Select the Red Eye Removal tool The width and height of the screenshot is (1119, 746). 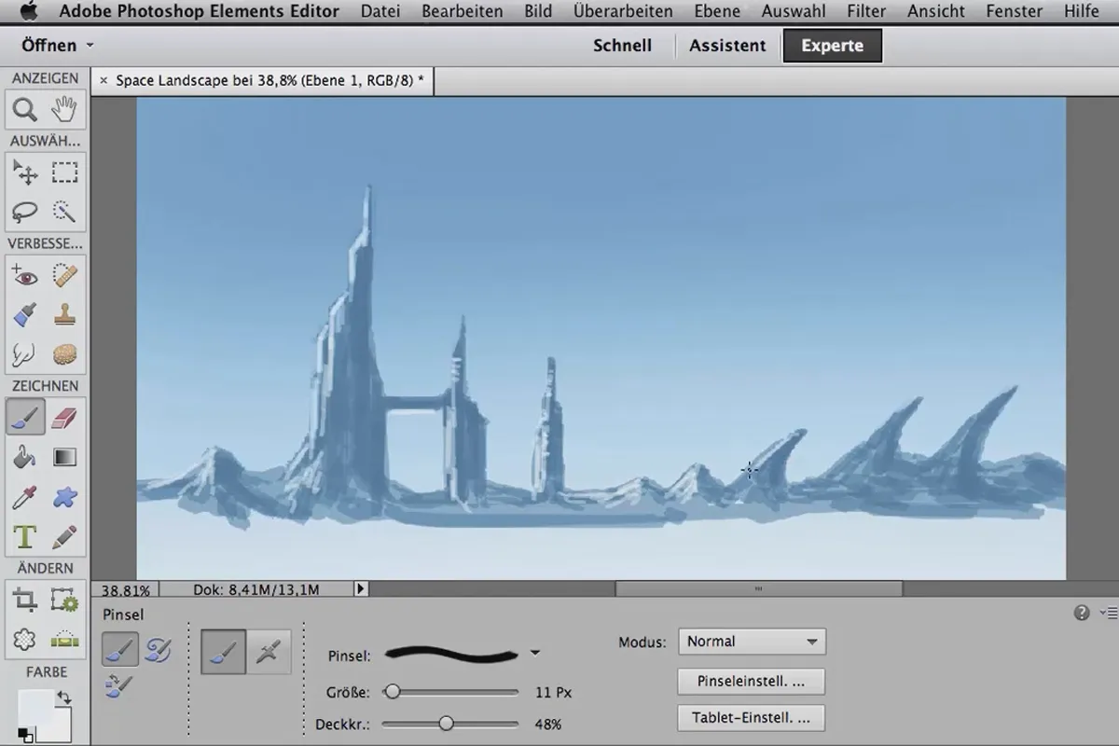tap(25, 276)
